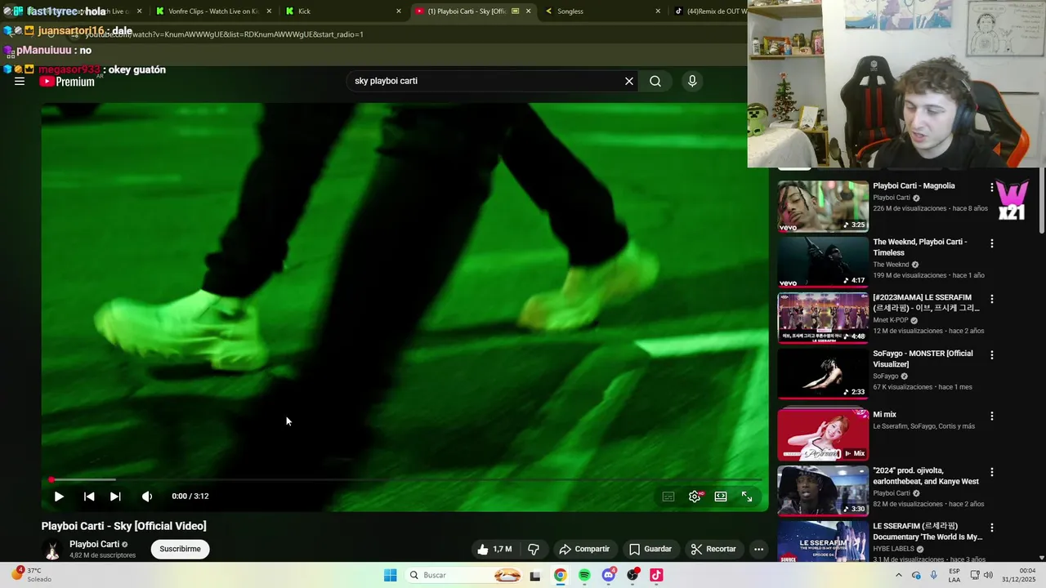1046x588 pixels.
Task: Switch to Remix de OUT W TikTok tab
Action: click(711, 11)
